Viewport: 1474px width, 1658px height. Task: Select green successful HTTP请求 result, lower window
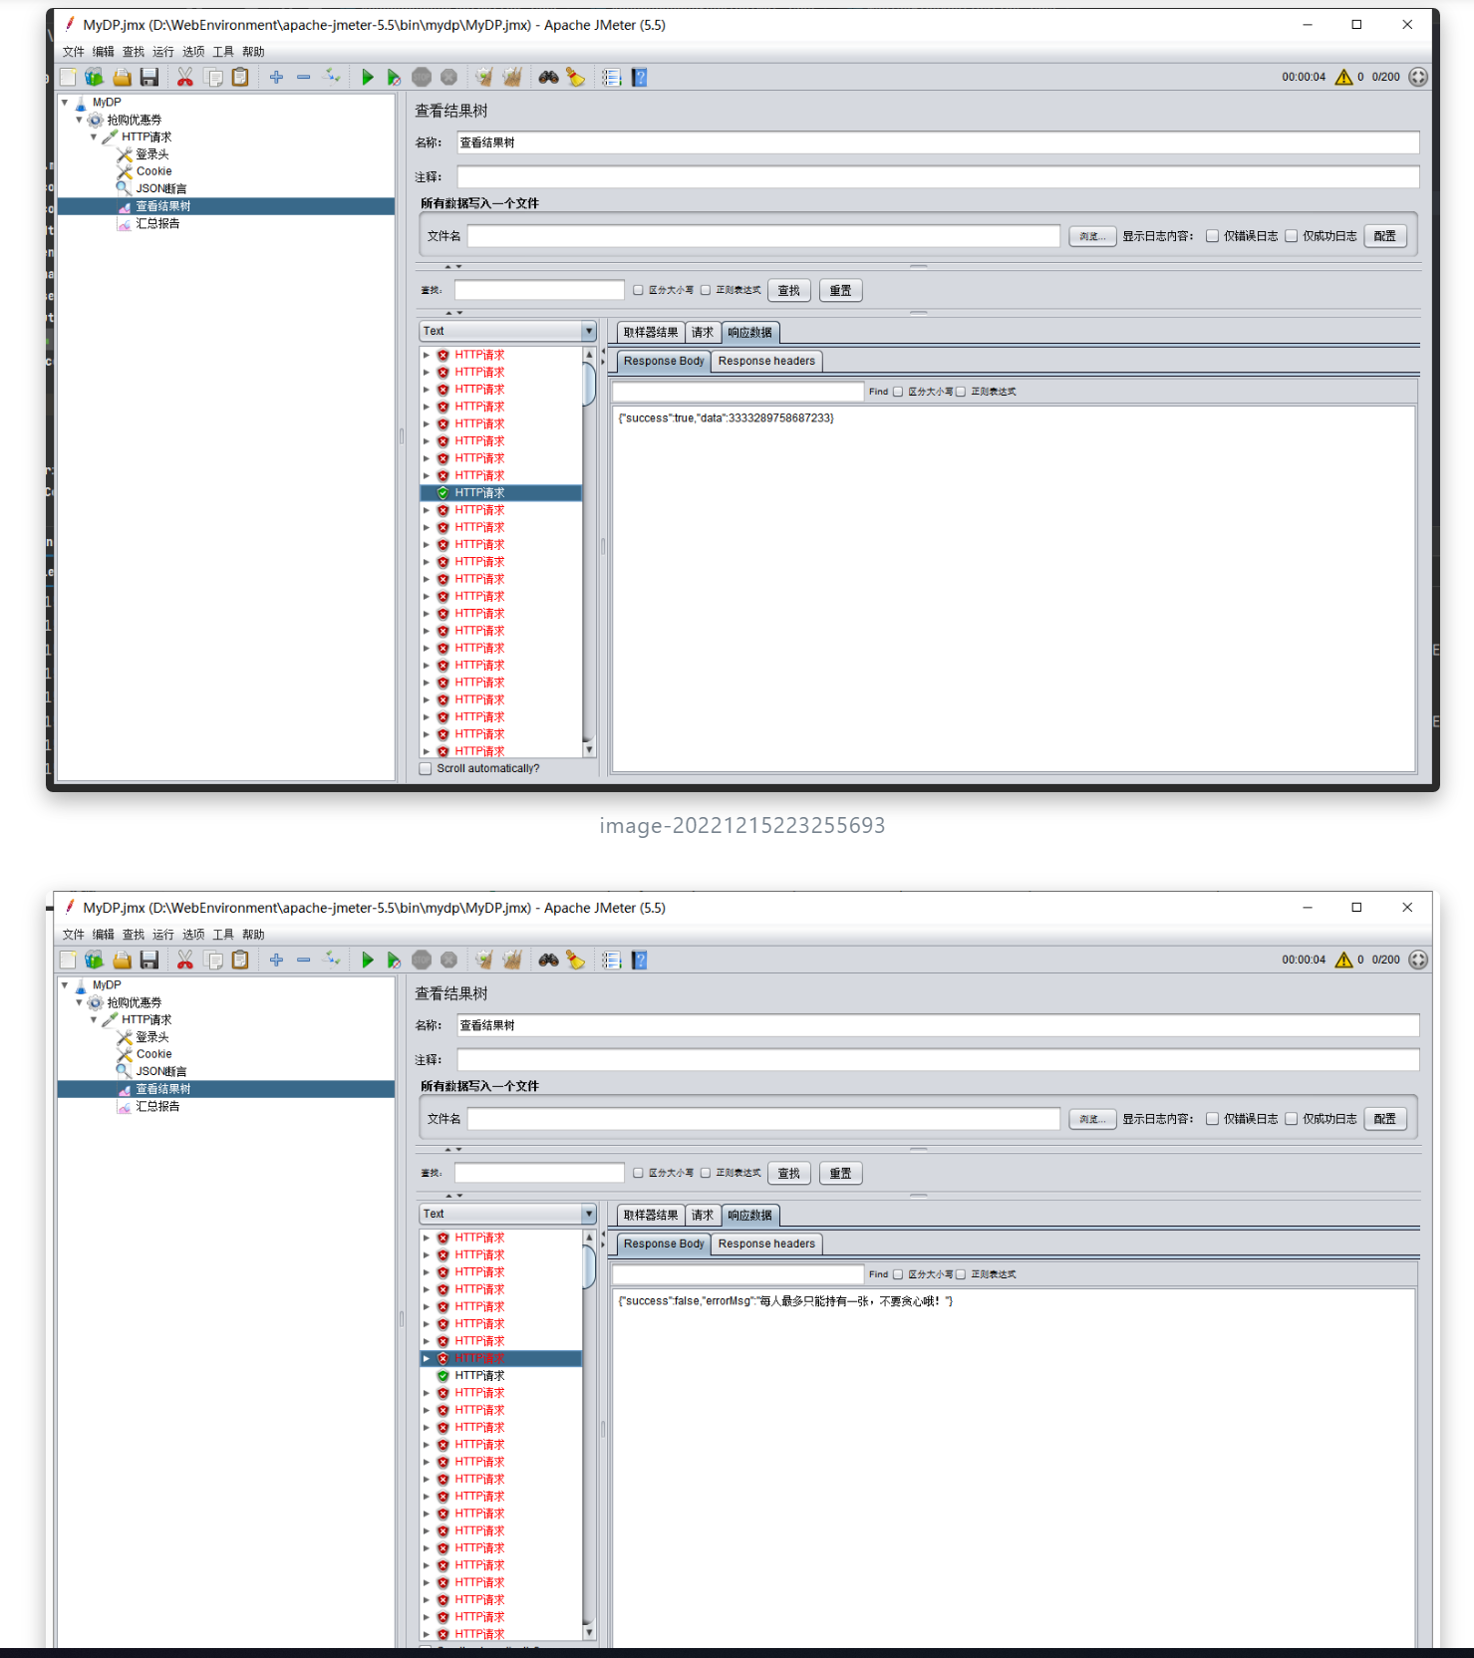pyautogui.click(x=479, y=1375)
